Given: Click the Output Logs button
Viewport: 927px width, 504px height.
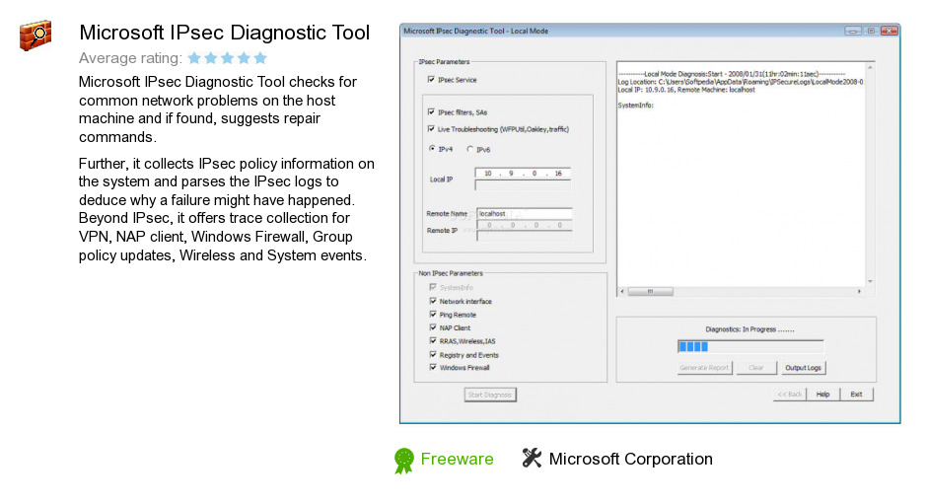Looking at the screenshot, I should [803, 367].
